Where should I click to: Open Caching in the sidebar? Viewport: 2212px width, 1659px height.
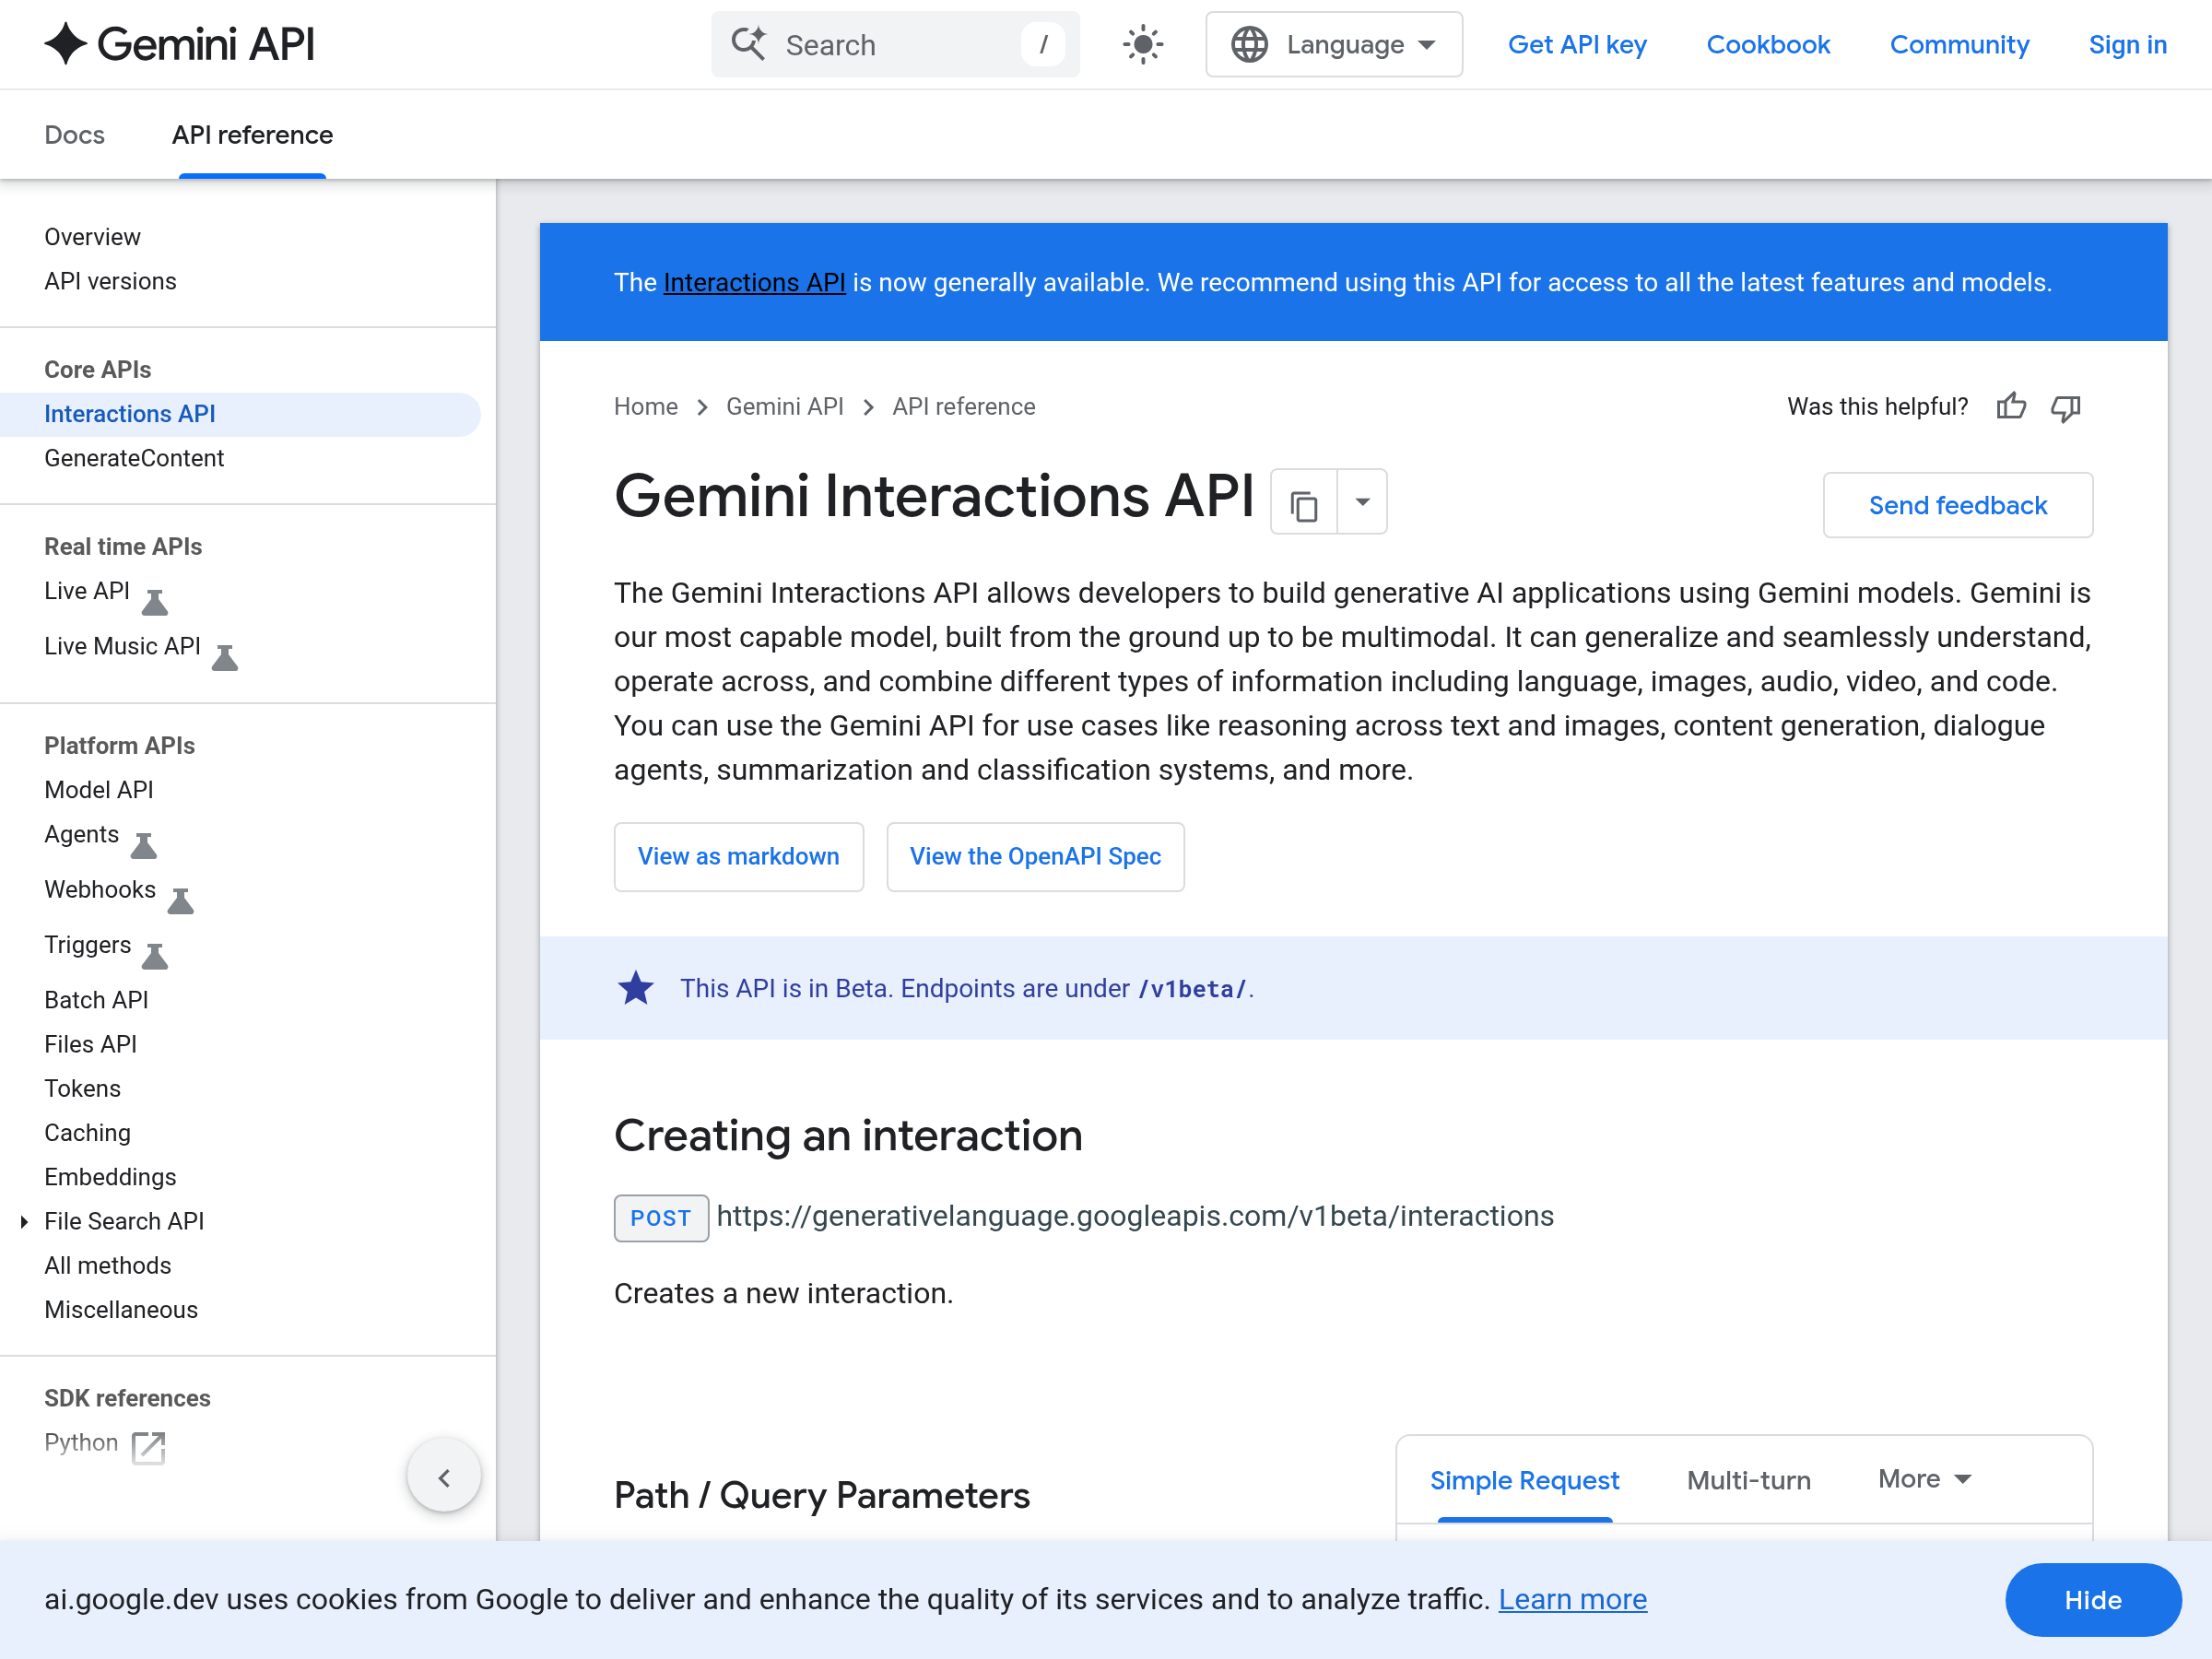[87, 1132]
